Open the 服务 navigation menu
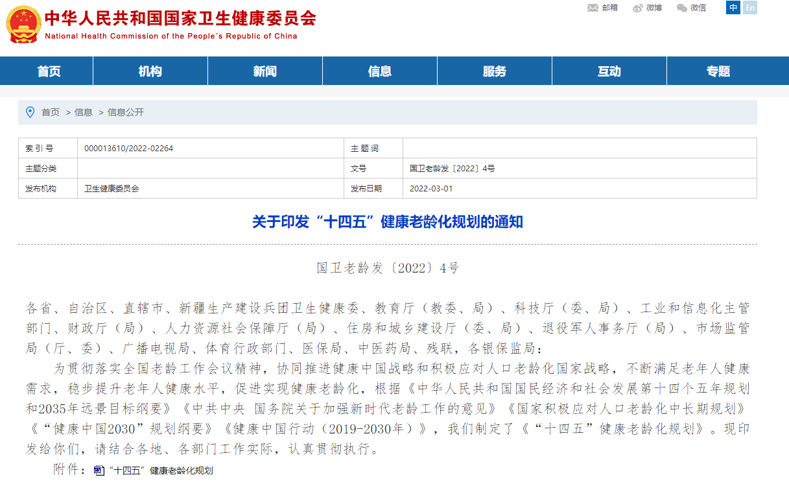Image resolution: width=789 pixels, height=488 pixels. pyautogui.click(x=494, y=71)
